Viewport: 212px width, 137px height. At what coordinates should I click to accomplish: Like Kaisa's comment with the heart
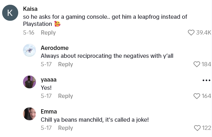191,32
